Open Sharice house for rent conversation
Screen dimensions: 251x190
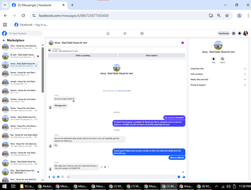[21, 92]
